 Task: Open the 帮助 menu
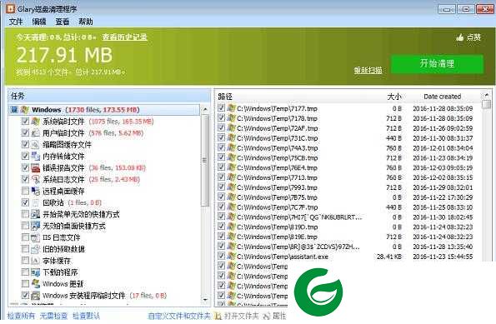tap(85, 22)
